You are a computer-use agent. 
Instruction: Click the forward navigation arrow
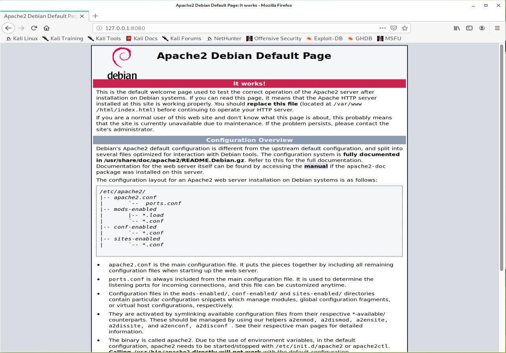pos(21,28)
